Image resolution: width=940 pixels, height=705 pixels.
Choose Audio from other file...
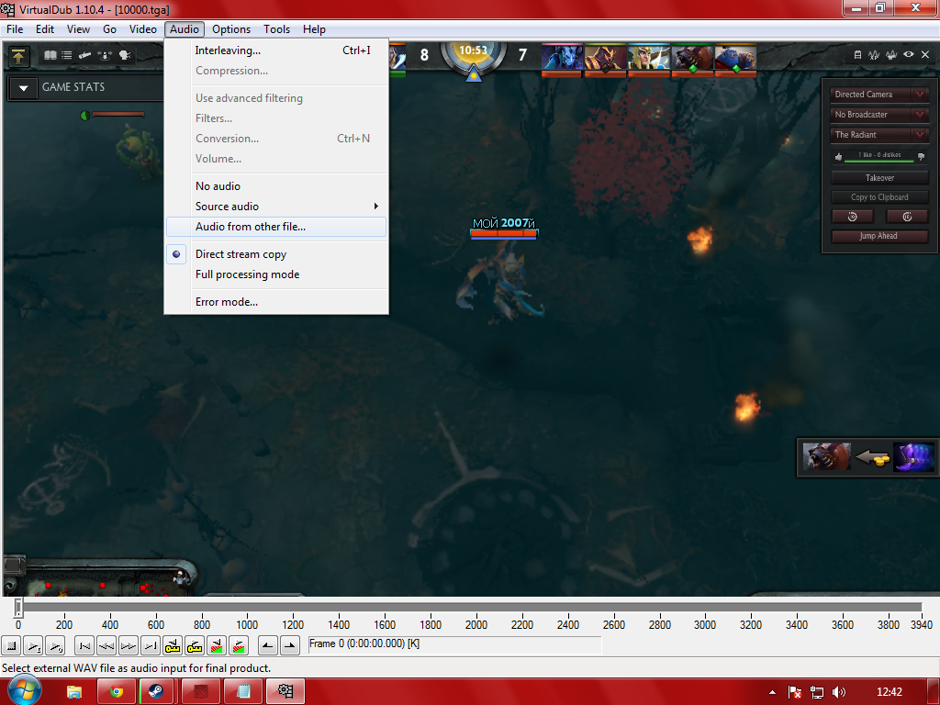pyautogui.click(x=275, y=227)
